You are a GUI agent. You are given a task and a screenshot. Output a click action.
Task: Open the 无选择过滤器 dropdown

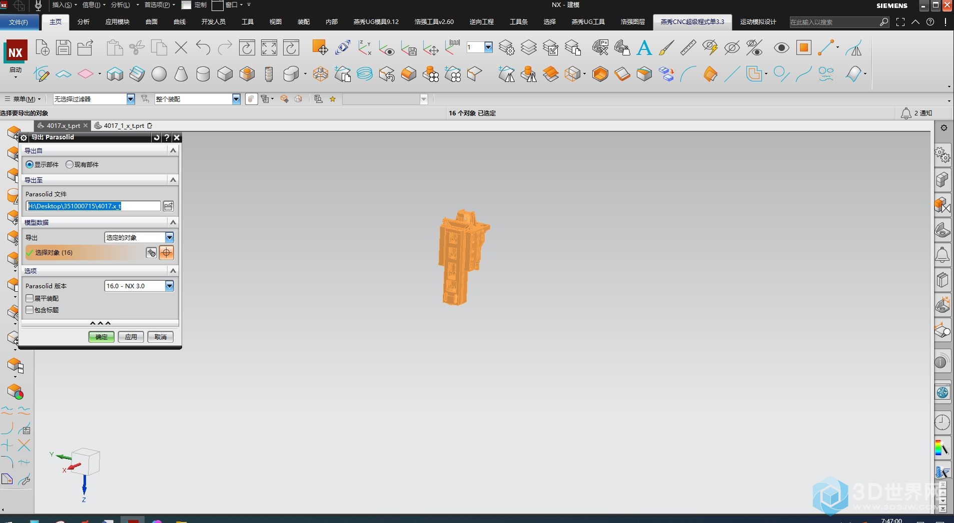94,99
